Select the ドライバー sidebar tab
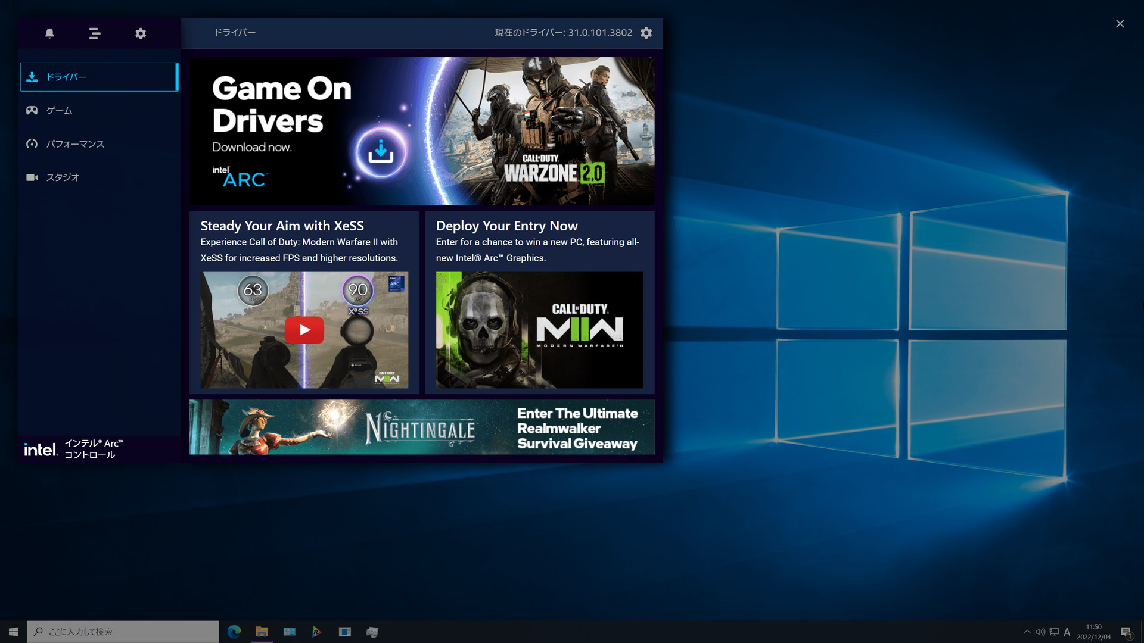The image size is (1144, 643). pyautogui.click(x=99, y=77)
